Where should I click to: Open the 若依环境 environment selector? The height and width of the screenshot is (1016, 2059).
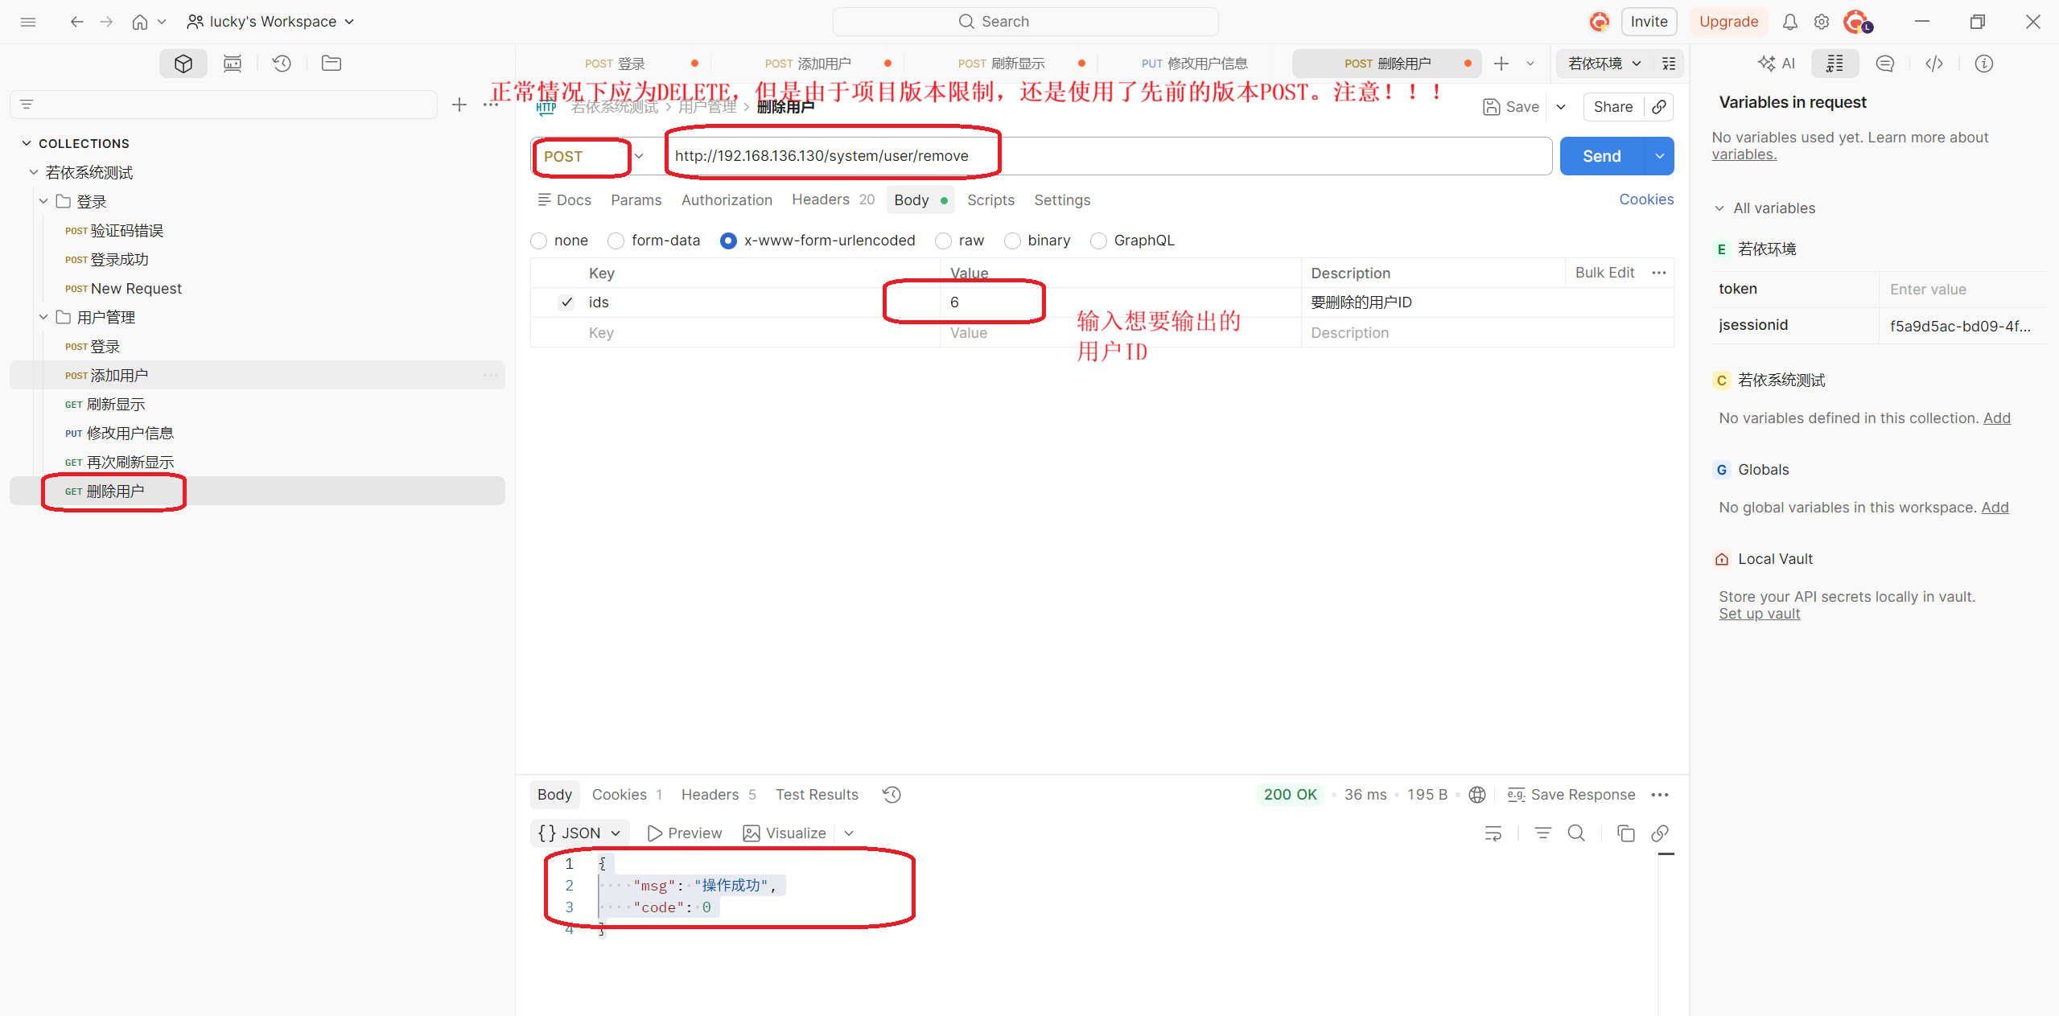pos(1604,64)
